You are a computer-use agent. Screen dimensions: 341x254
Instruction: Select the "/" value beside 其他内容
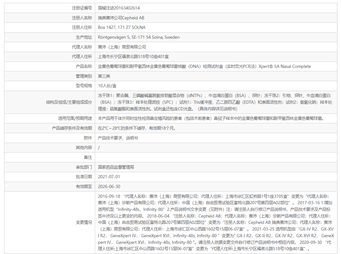(99, 148)
